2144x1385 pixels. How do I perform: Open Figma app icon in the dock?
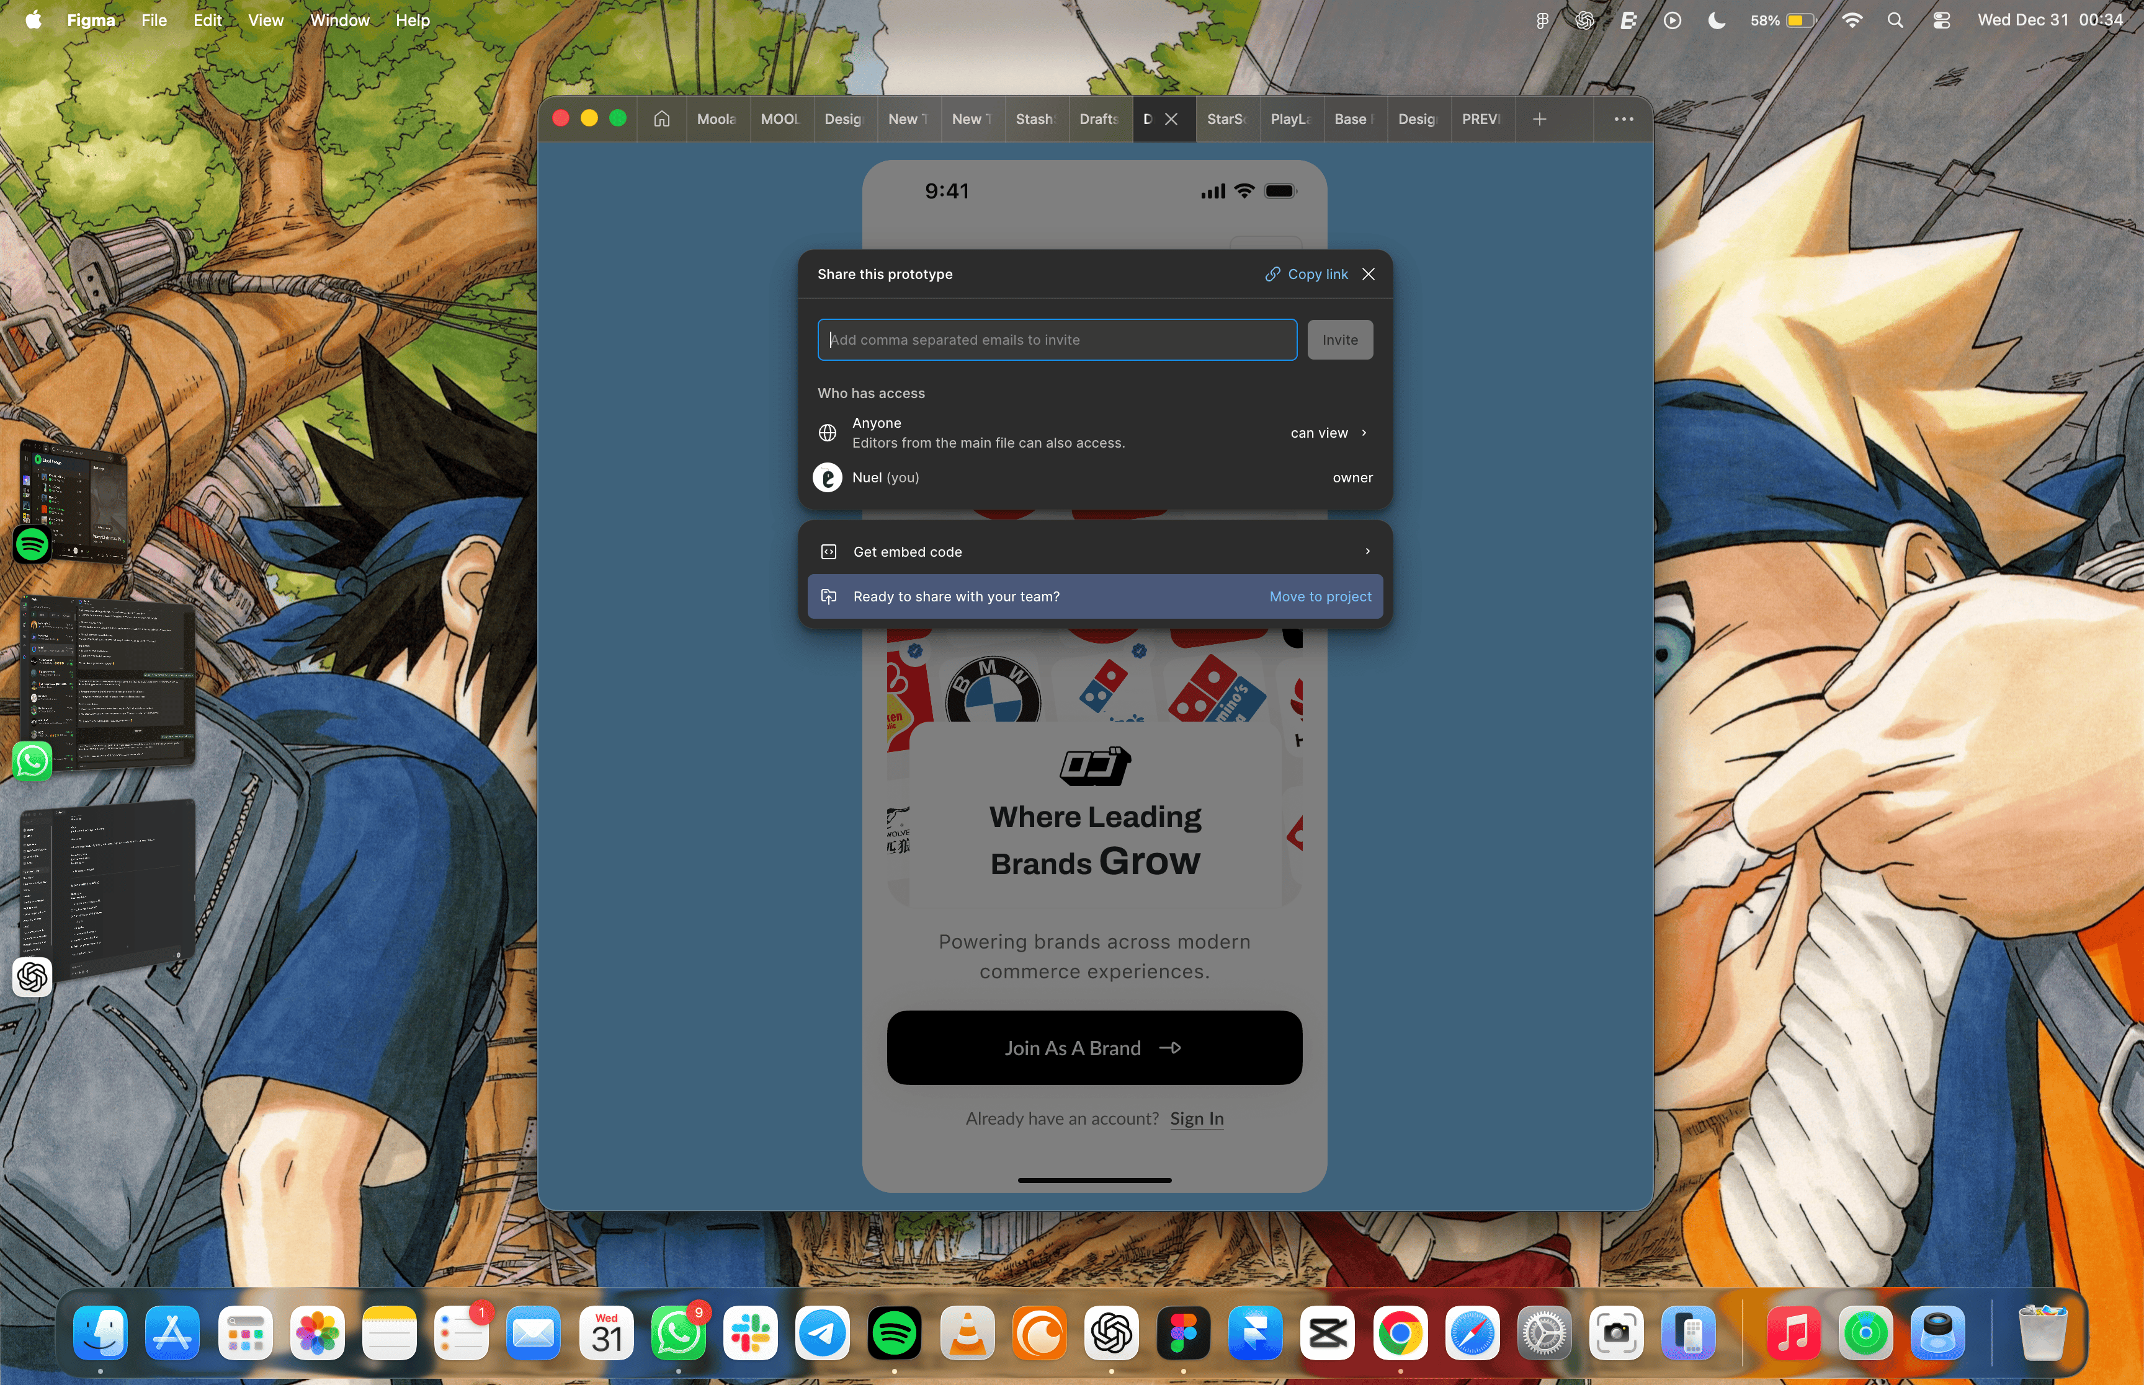pos(1183,1332)
